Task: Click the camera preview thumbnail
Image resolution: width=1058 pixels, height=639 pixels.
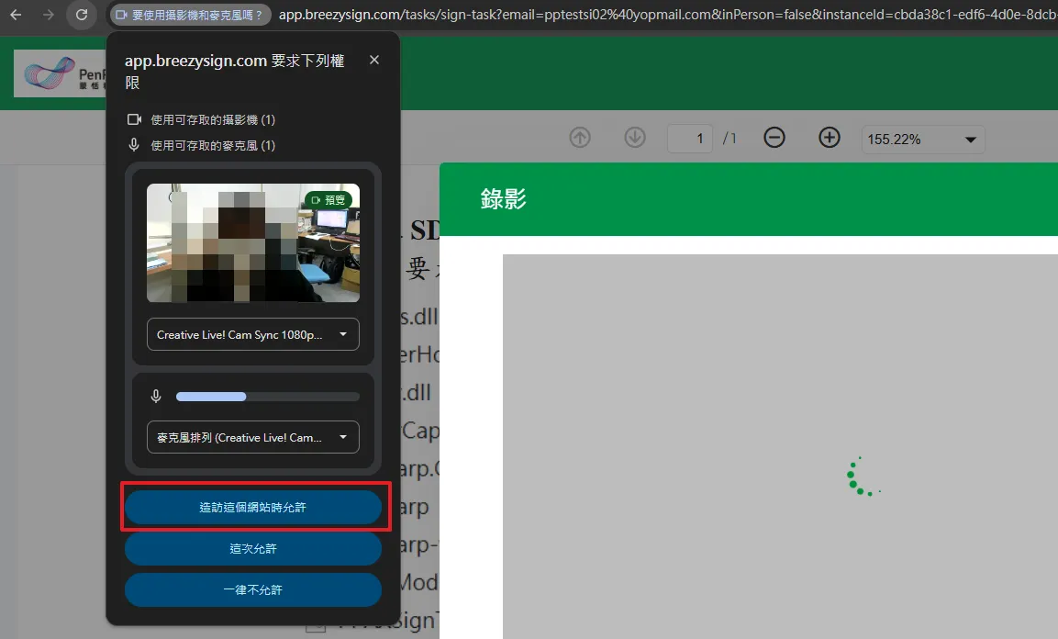Action: [253, 243]
